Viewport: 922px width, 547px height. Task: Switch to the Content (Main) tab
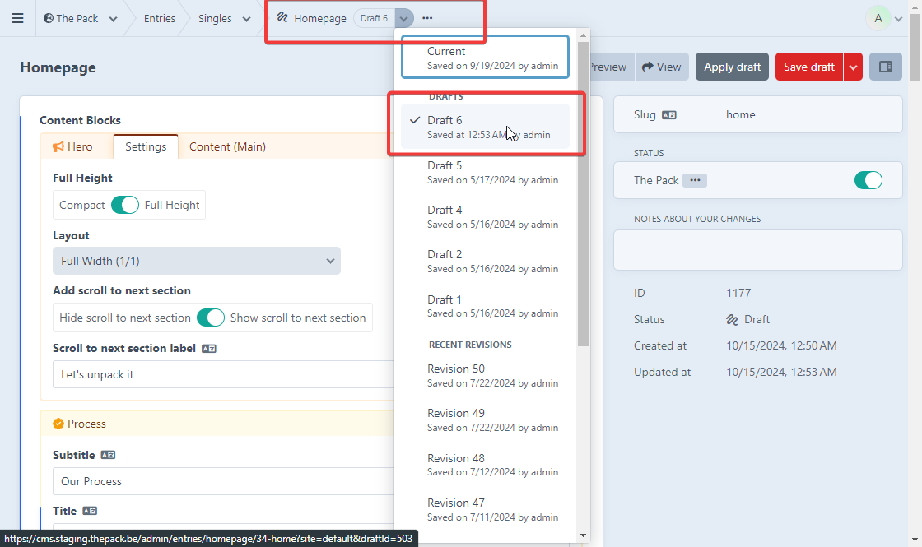pyautogui.click(x=227, y=146)
